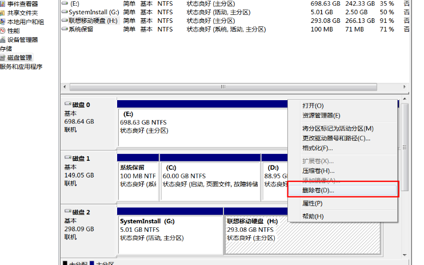Click the Disk Management (磁盘管理) icon
424x265 pixels.
[x=2, y=57]
